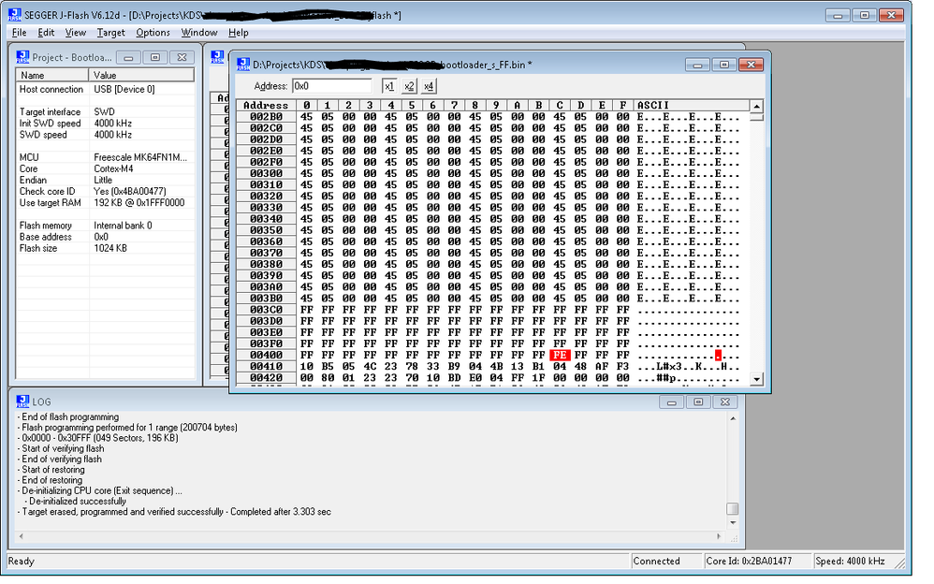Click hex viewer scrollbar down arrow
Screen dimensions: 934x584
click(x=756, y=378)
